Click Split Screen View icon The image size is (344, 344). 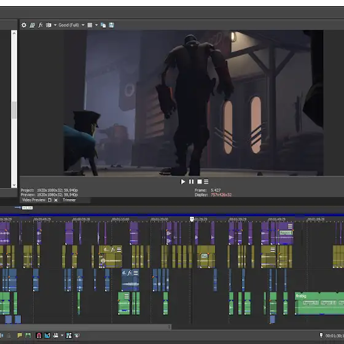49,25
